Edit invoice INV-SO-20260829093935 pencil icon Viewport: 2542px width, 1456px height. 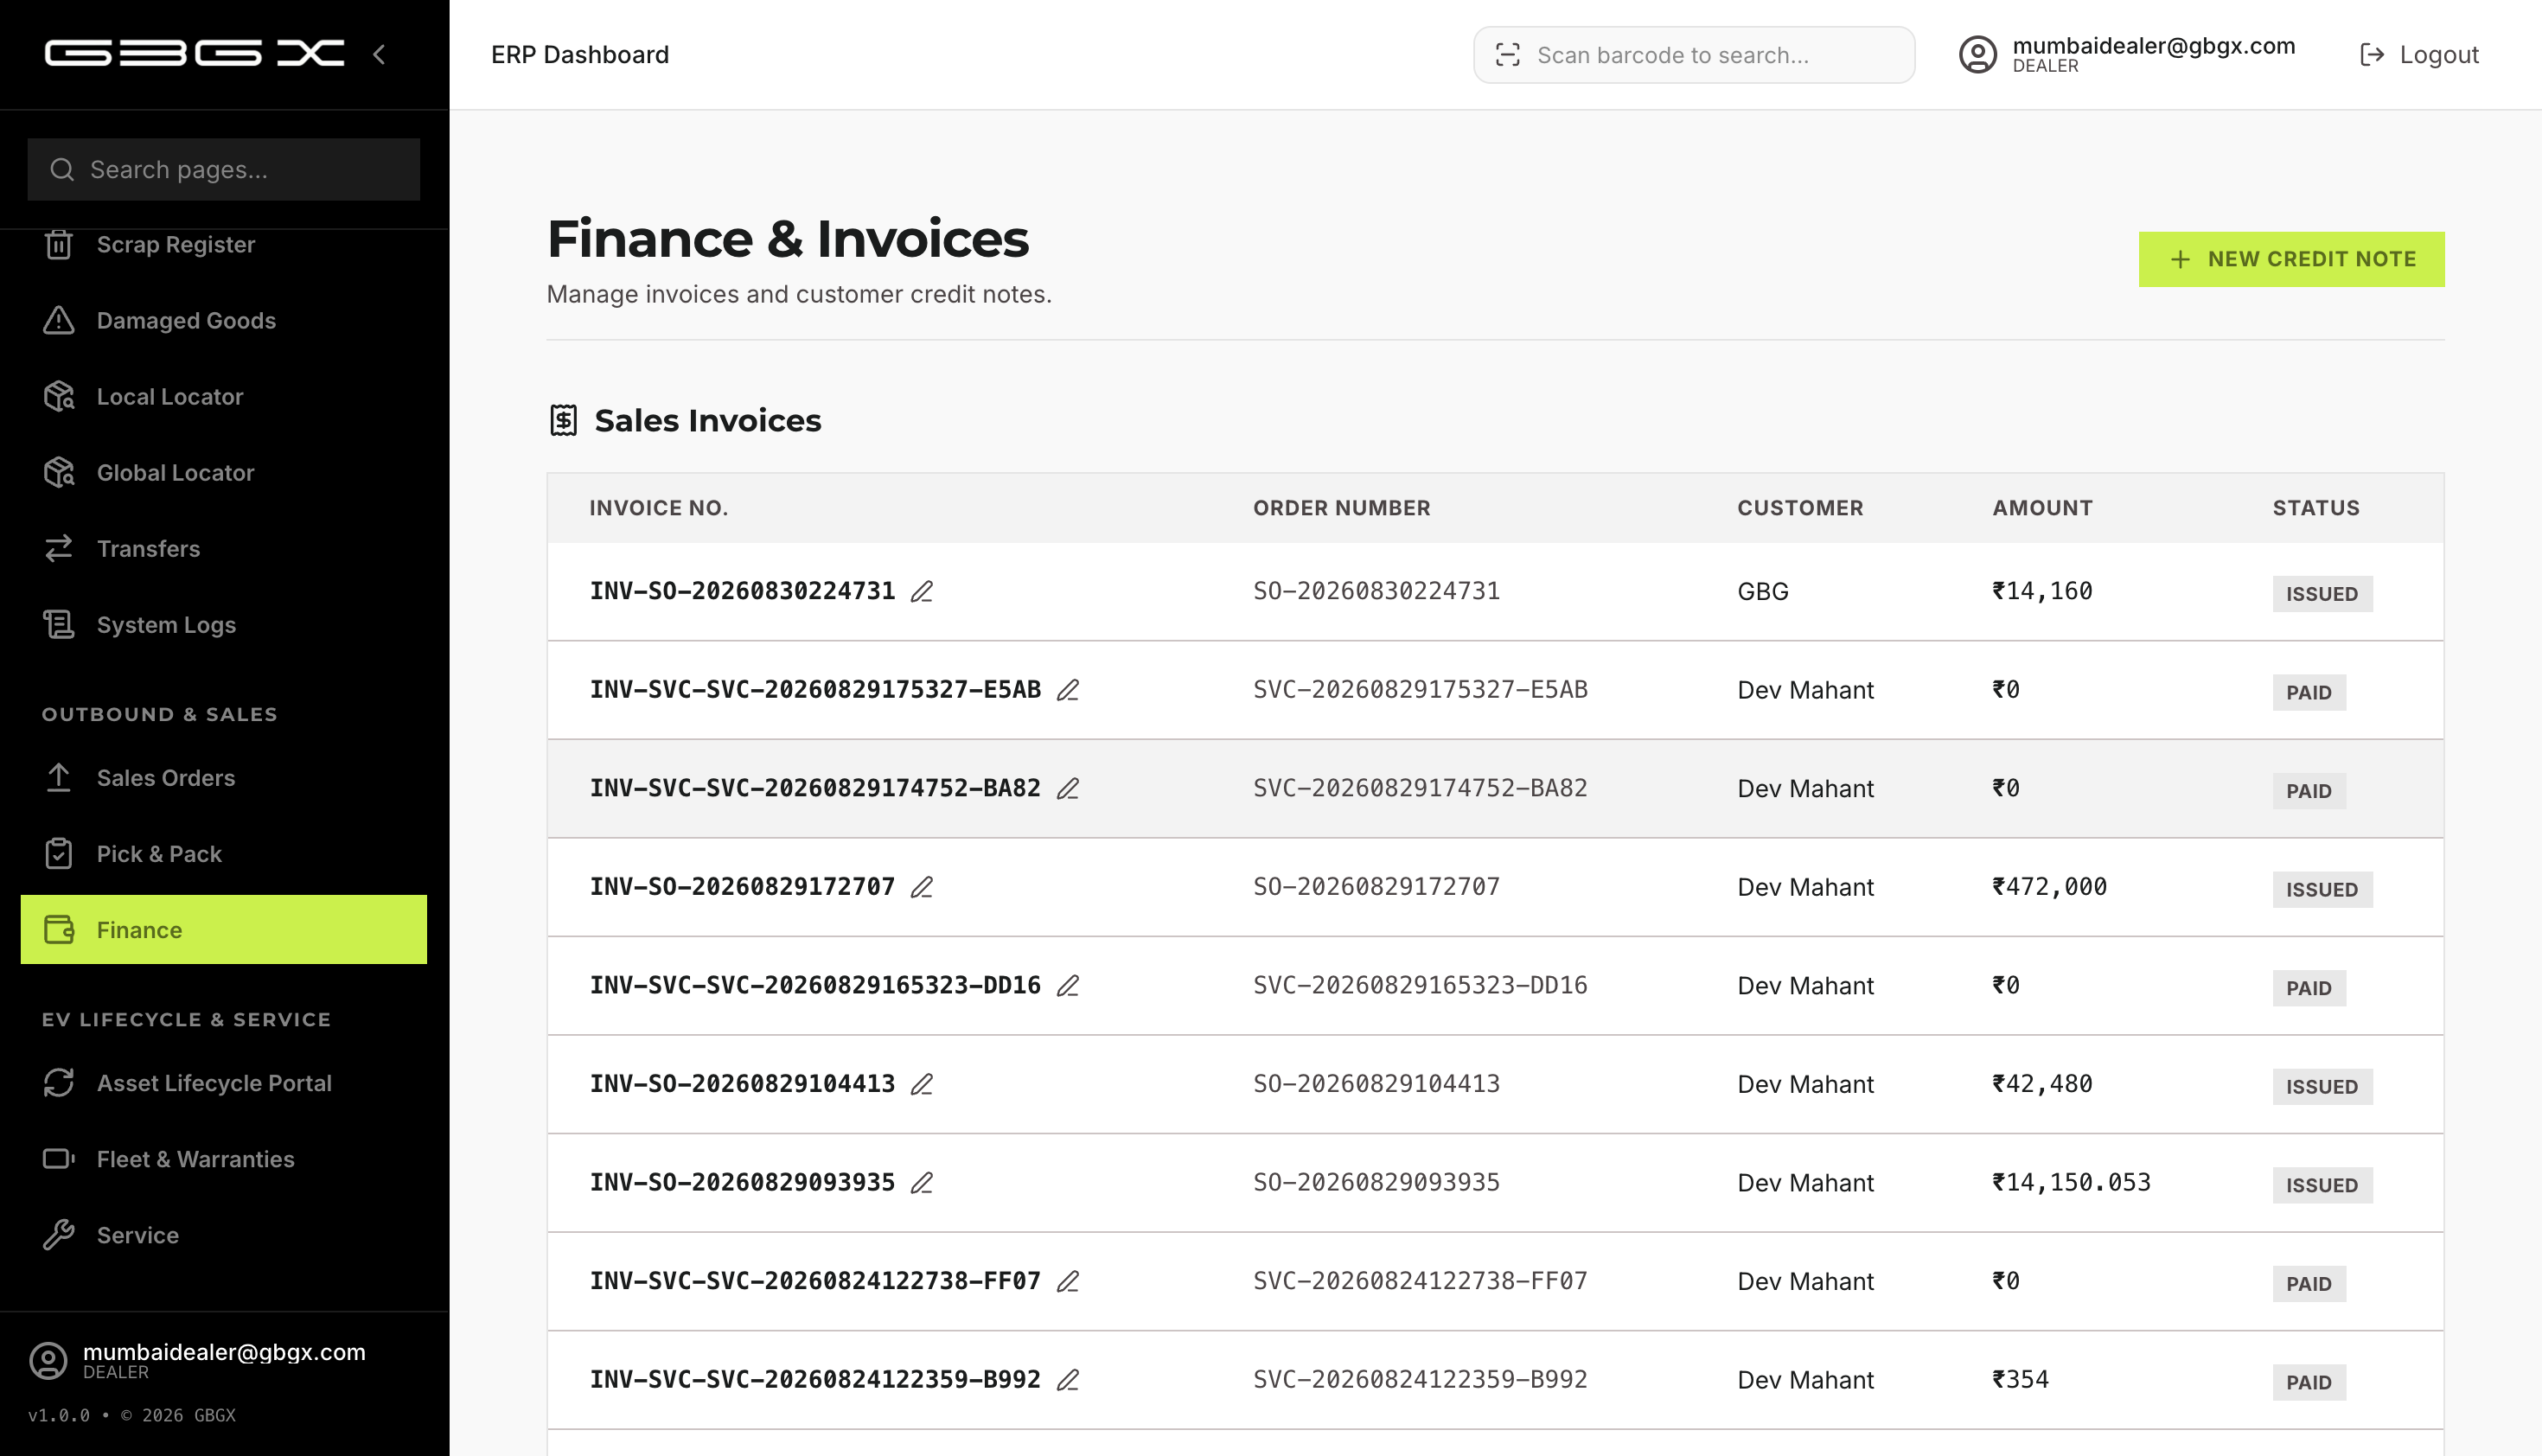click(922, 1183)
